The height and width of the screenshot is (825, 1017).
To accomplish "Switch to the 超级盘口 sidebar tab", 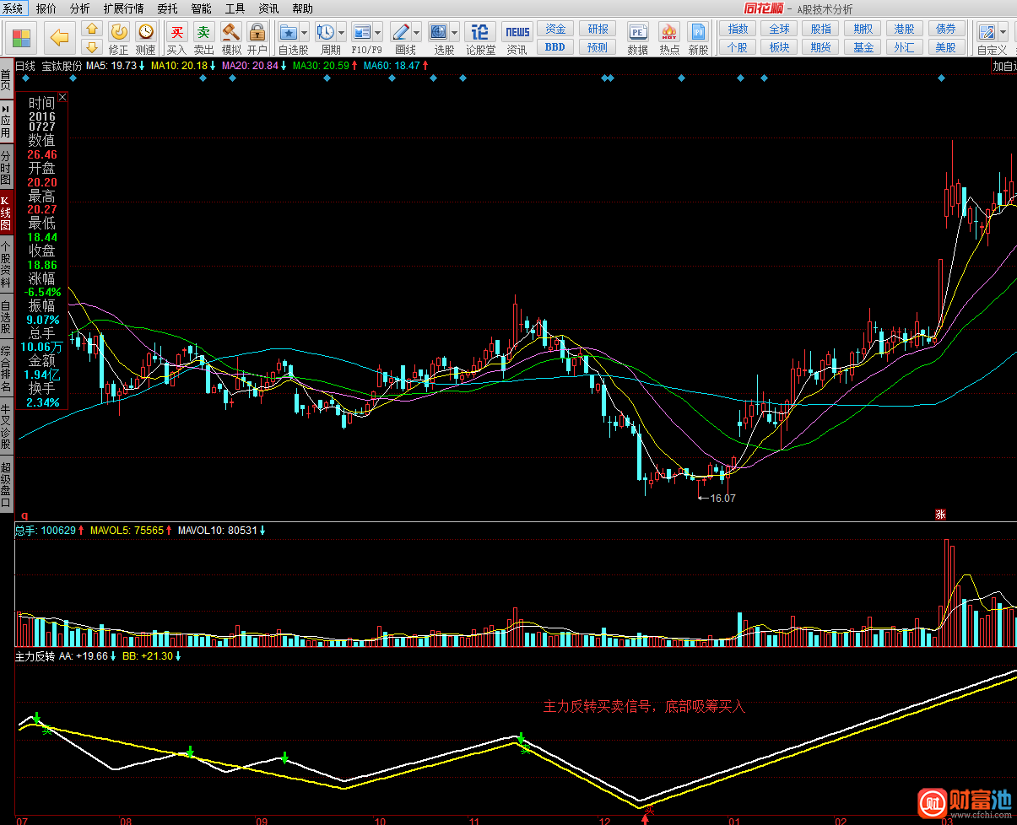I will 6,483.
